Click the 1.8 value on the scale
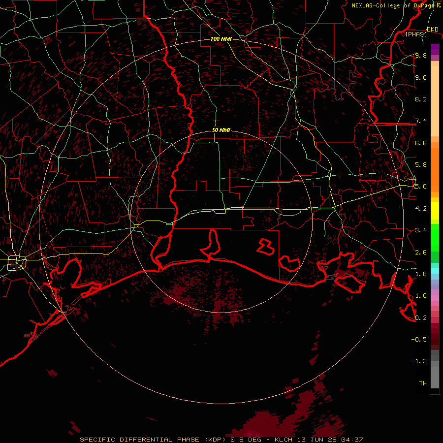The width and height of the screenshot is (443, 443). click(421, 274)
